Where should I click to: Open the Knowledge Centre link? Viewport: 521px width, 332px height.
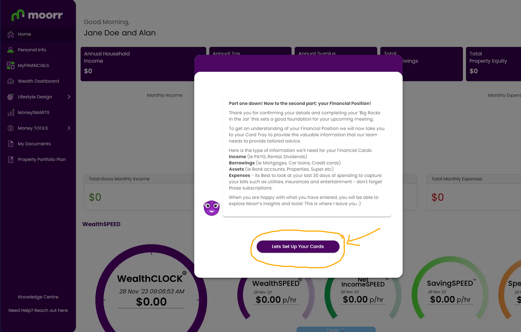coord(38,297)
